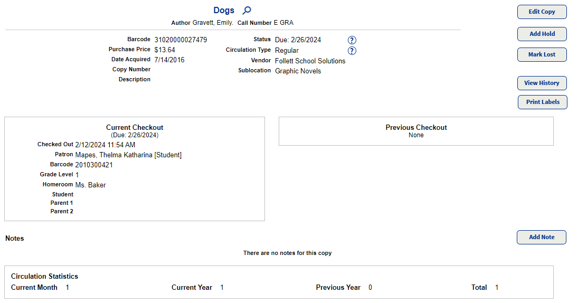
Task: Click the magnifier icon beside Dogs title
Action: 247,11
